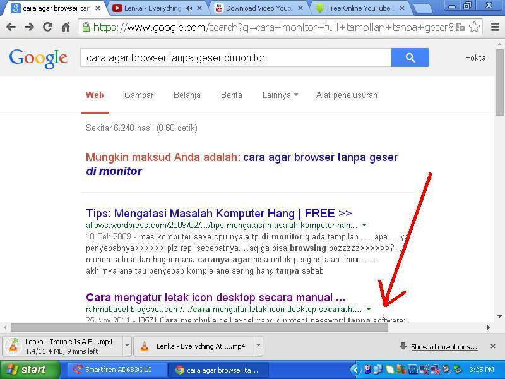Close the downloads bar with the X
Image resolution: width=505 pixels, height=379 pixels.
tap(493, 346)
